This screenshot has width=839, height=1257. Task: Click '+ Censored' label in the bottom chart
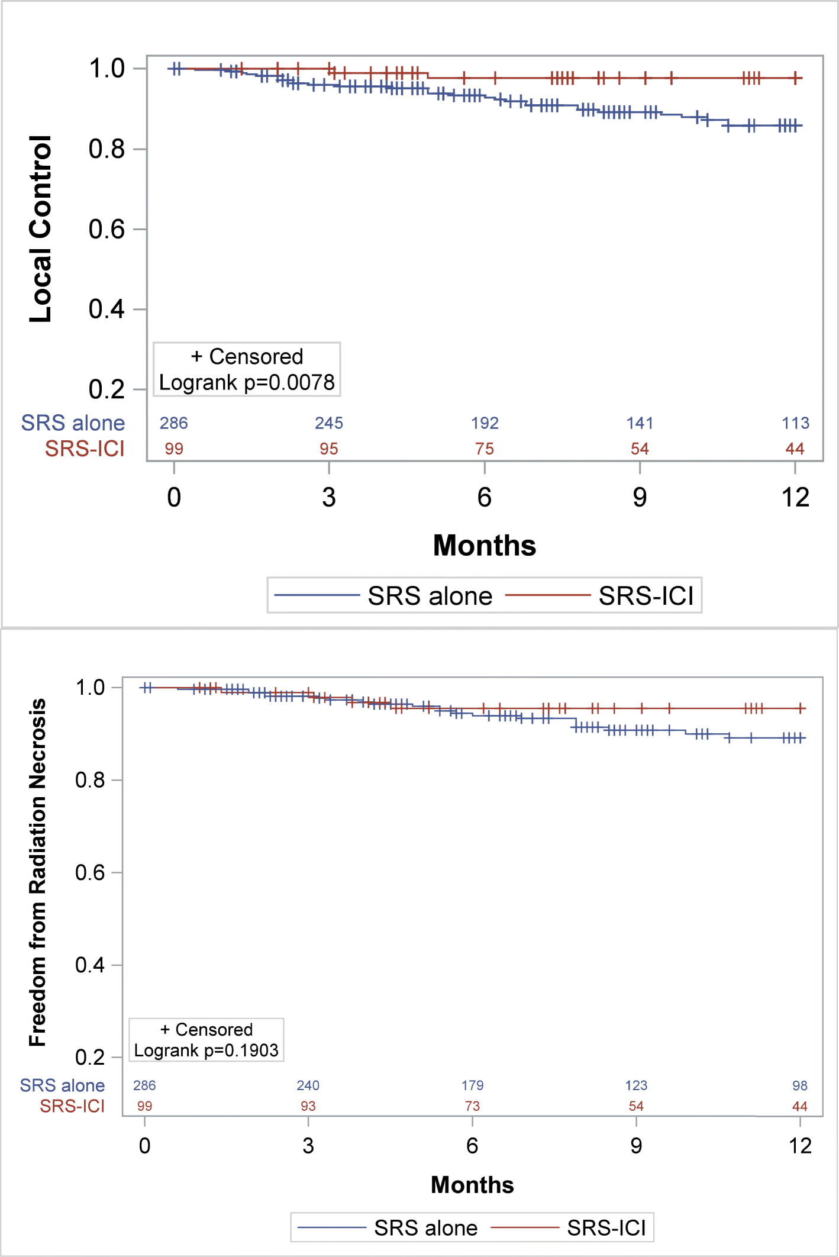(x=206, y=1029)
